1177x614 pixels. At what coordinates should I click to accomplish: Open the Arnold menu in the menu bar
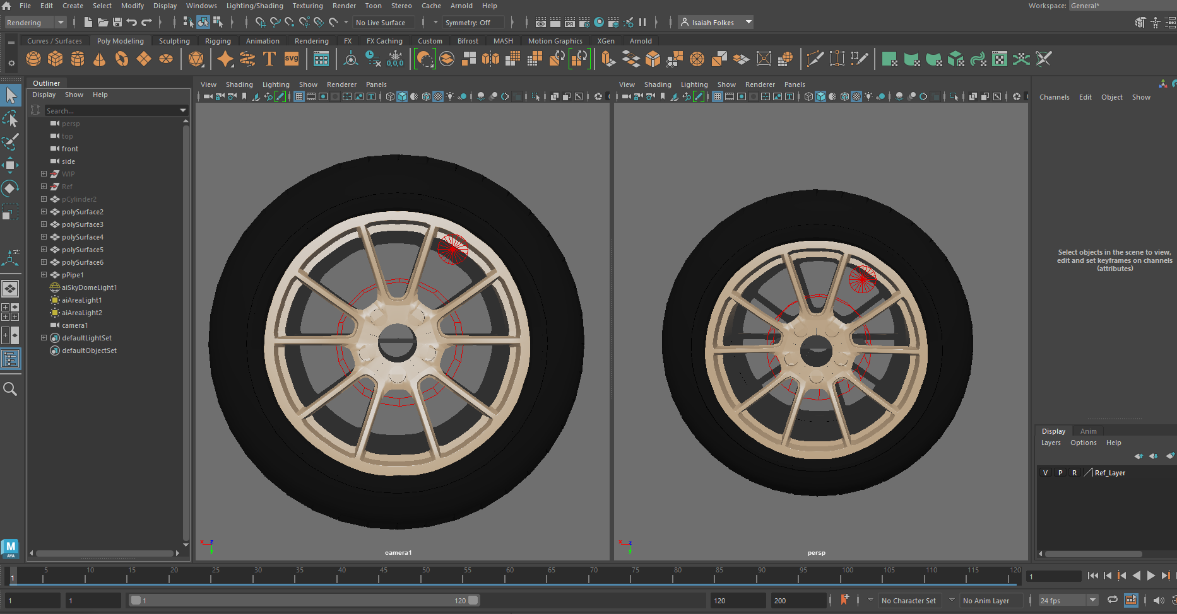461,6
